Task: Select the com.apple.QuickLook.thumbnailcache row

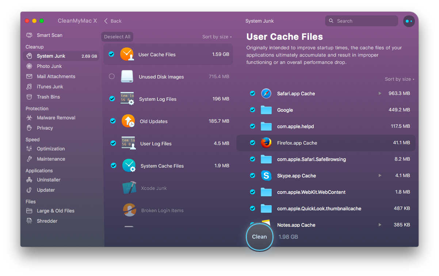Action: pyautogui.click(x=326, y=208)
